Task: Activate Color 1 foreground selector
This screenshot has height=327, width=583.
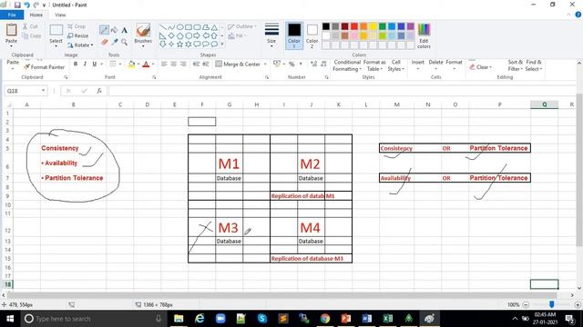Action: click(294, 35)
